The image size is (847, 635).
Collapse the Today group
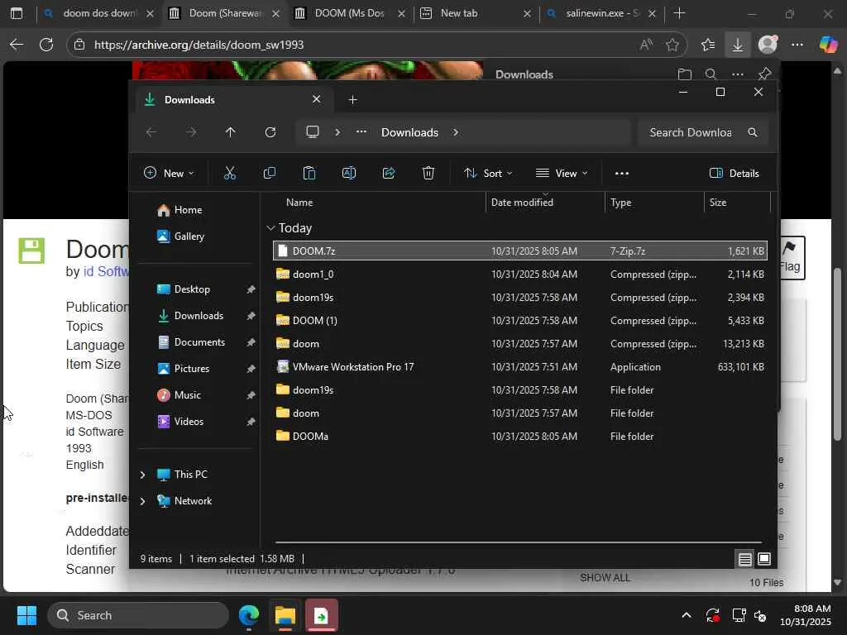[x=270, y=228]
